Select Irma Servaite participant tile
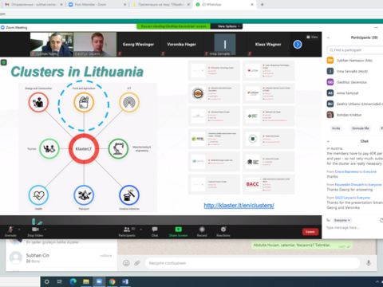This screenshot has width=383, height=287. click(225, 45)
